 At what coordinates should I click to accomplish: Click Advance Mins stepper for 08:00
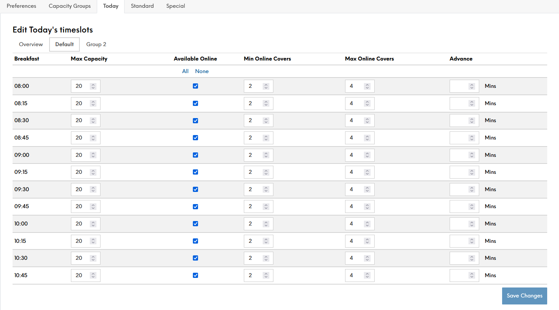(472, 86)
